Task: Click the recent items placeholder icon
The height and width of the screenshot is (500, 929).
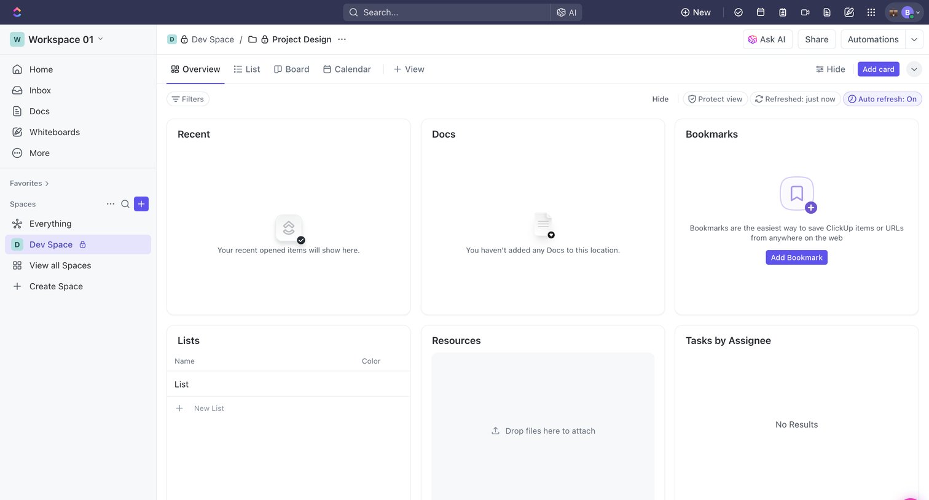Action: pos(289,229)
